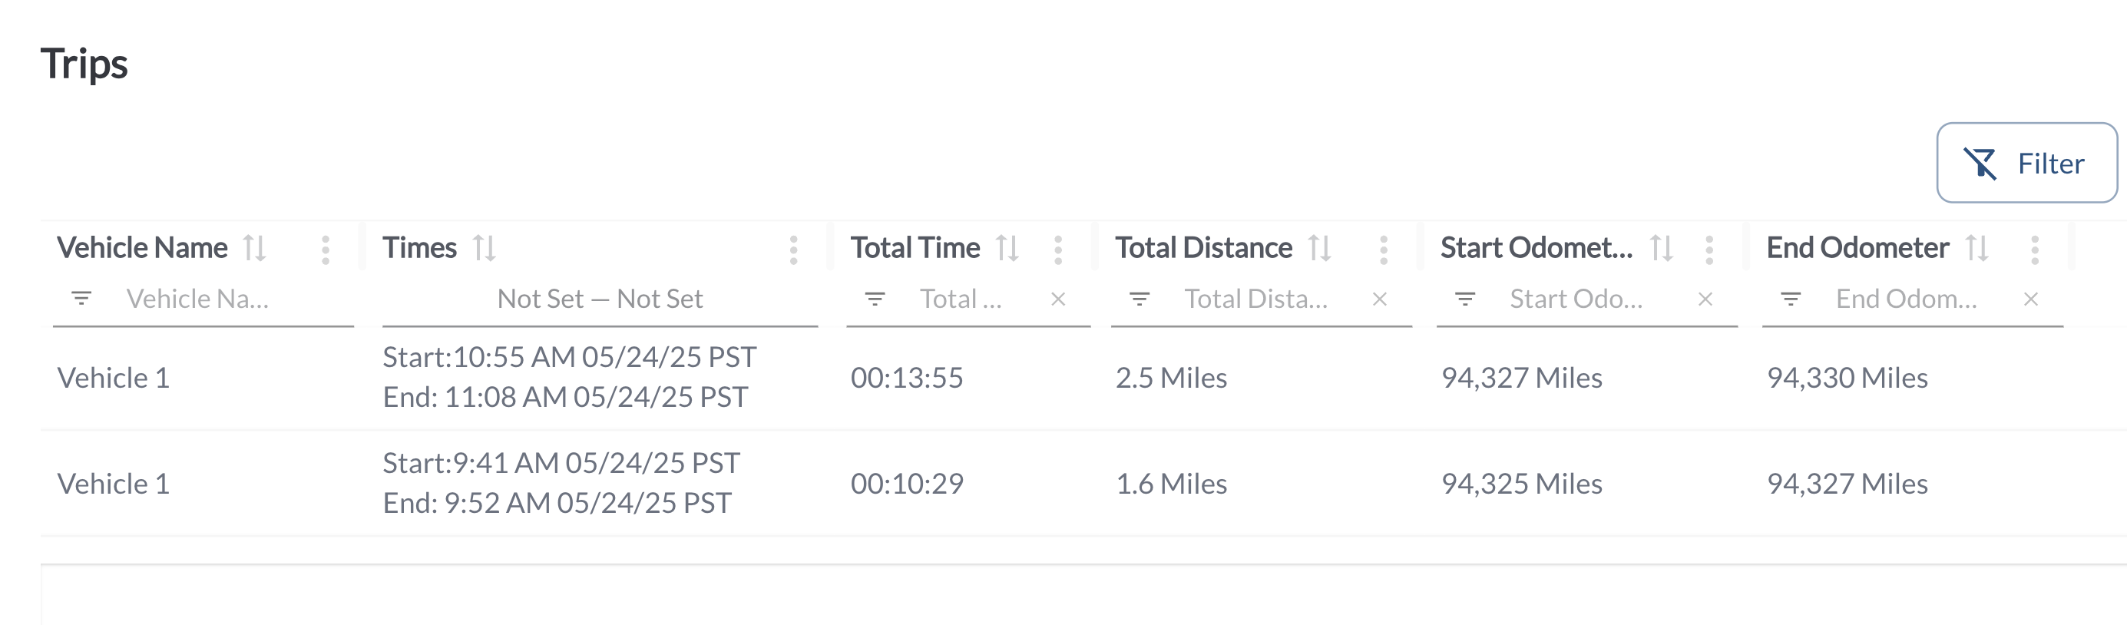Open Total Time column three-dot menu
This screenshot has width=2127, height=625.
1057,250
